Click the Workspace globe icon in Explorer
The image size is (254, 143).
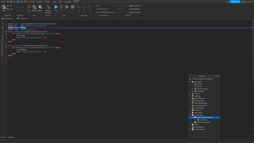coord(192,82)
